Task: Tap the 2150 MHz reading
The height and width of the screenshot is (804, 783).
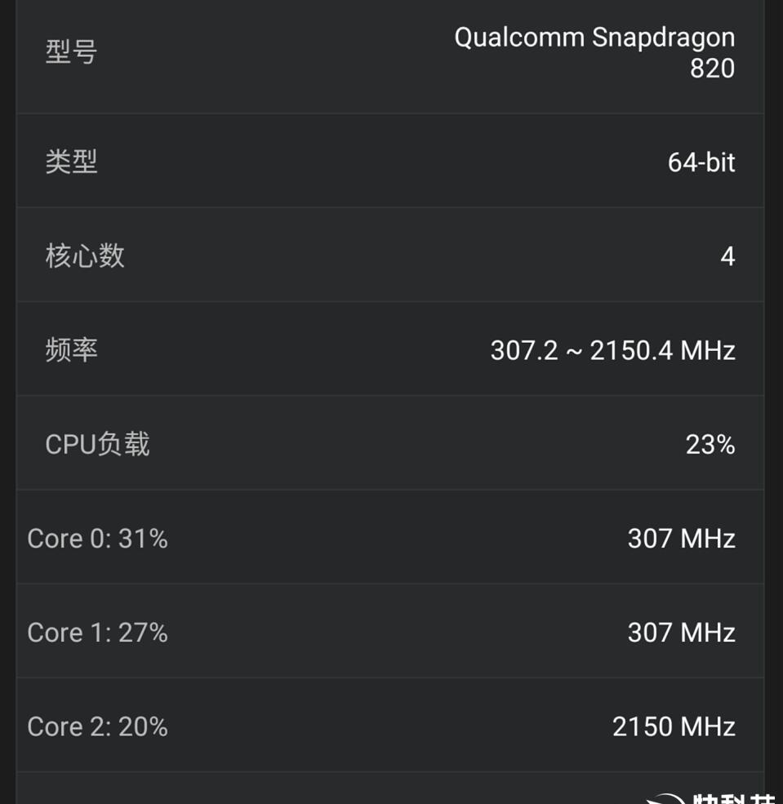Action: coord(674,726)
